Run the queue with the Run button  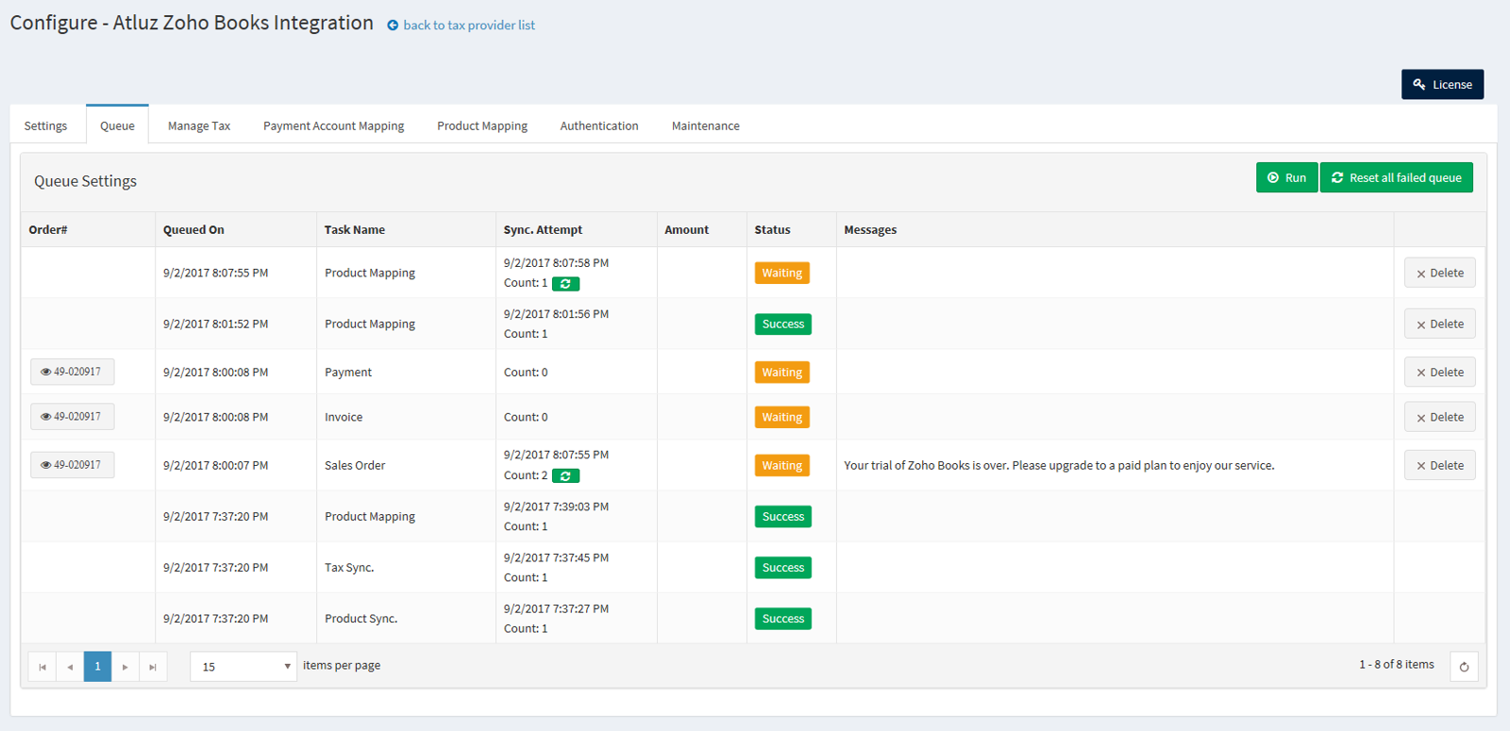tap(1286, 177)
